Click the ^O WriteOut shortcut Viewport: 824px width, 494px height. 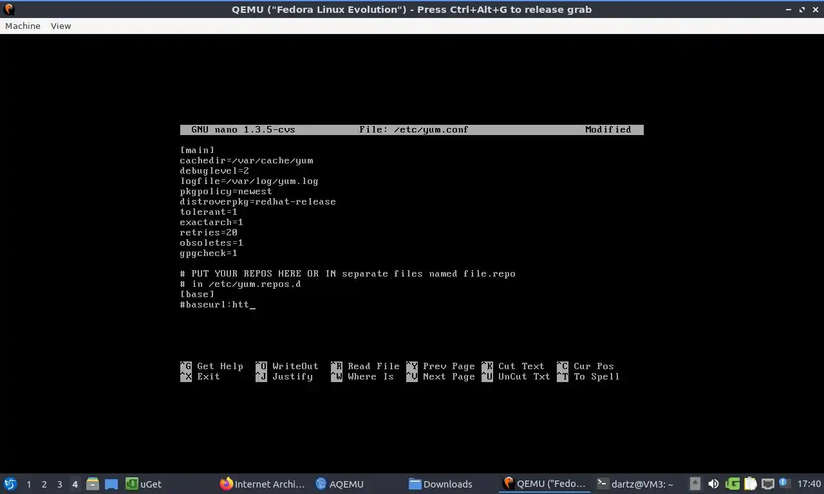287,366
